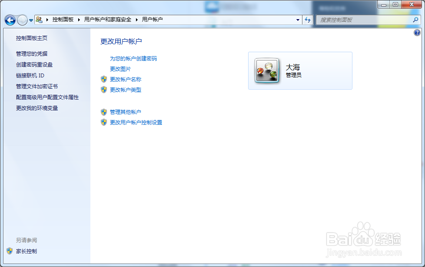The image size is (425, 267).
Task: Open 更改我的环境变量 link
Action: [37, 108]
